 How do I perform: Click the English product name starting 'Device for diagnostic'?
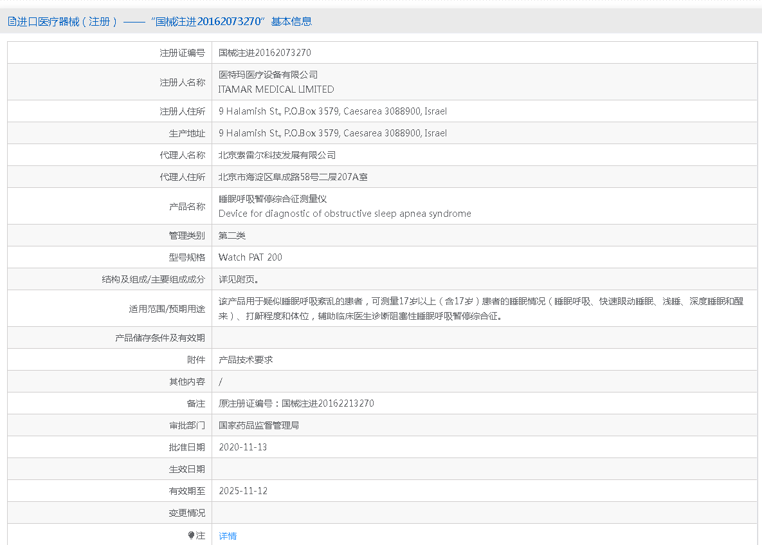coord(345,214)
